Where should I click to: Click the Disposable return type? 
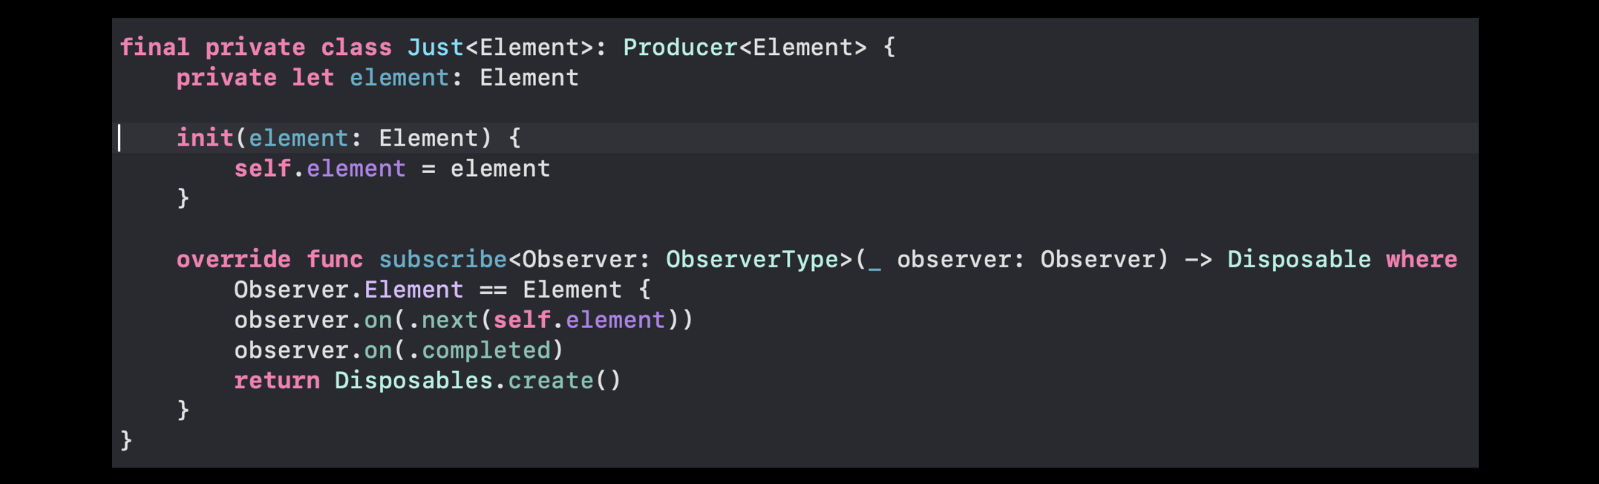click(x=1299, y=259)
